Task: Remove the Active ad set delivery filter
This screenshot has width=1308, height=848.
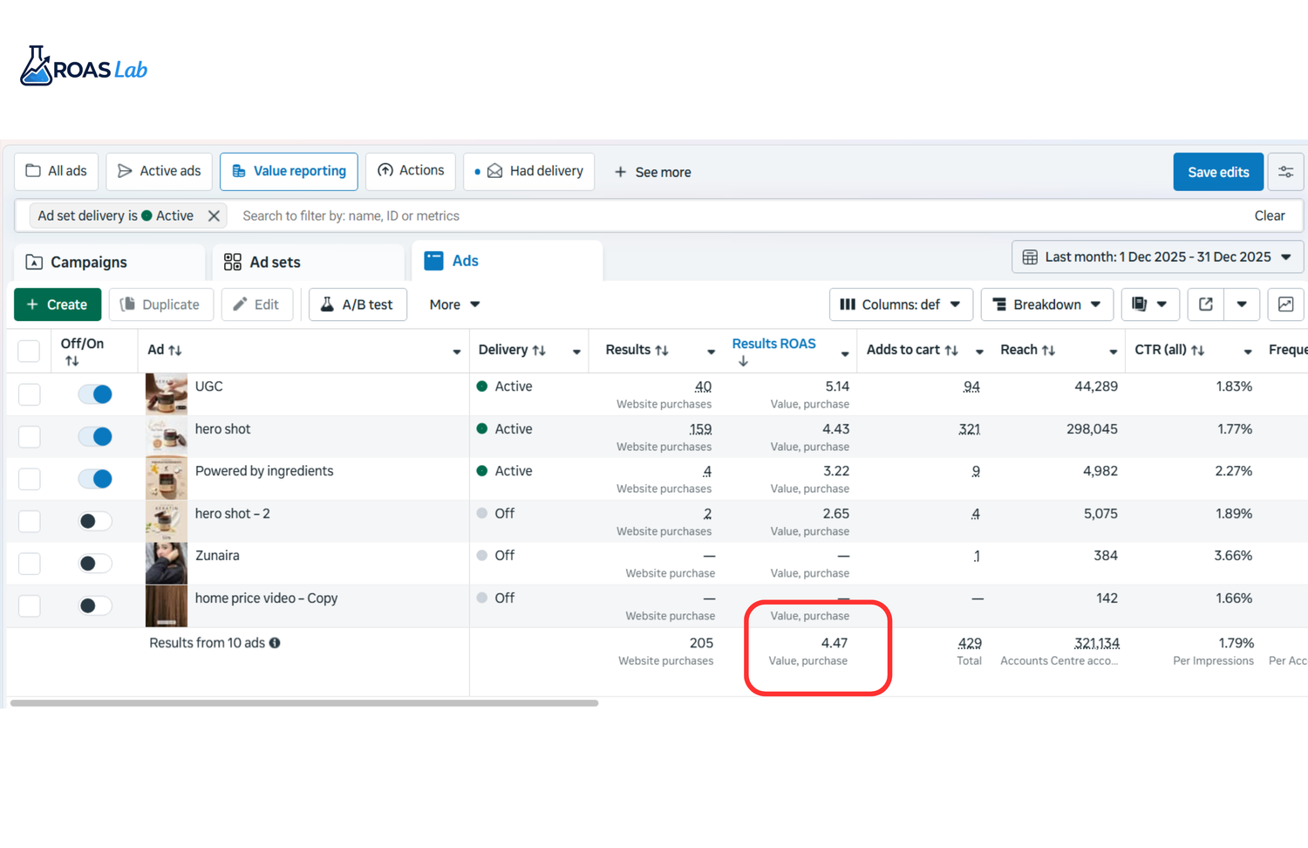Action: pos(214,215)
